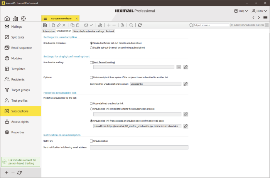This screenshot has height=178, width=270.
Task: Go to previous tab with left arrow
Action: click(253, 17)
